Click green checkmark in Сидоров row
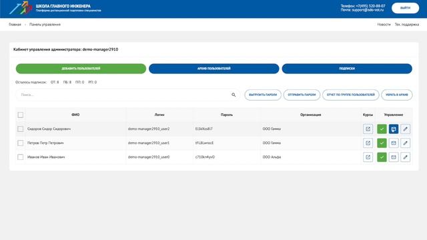This screenshot has height=240, width=427. pos(382,129)
